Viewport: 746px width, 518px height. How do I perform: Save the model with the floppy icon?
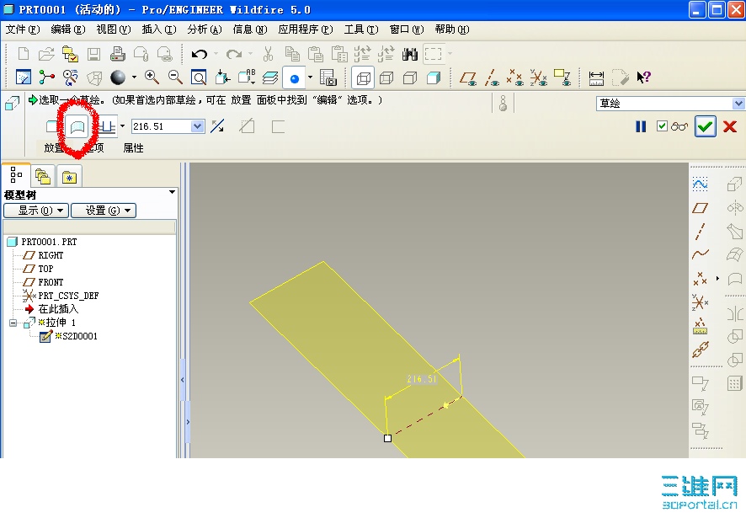click(x=93, y=54)
